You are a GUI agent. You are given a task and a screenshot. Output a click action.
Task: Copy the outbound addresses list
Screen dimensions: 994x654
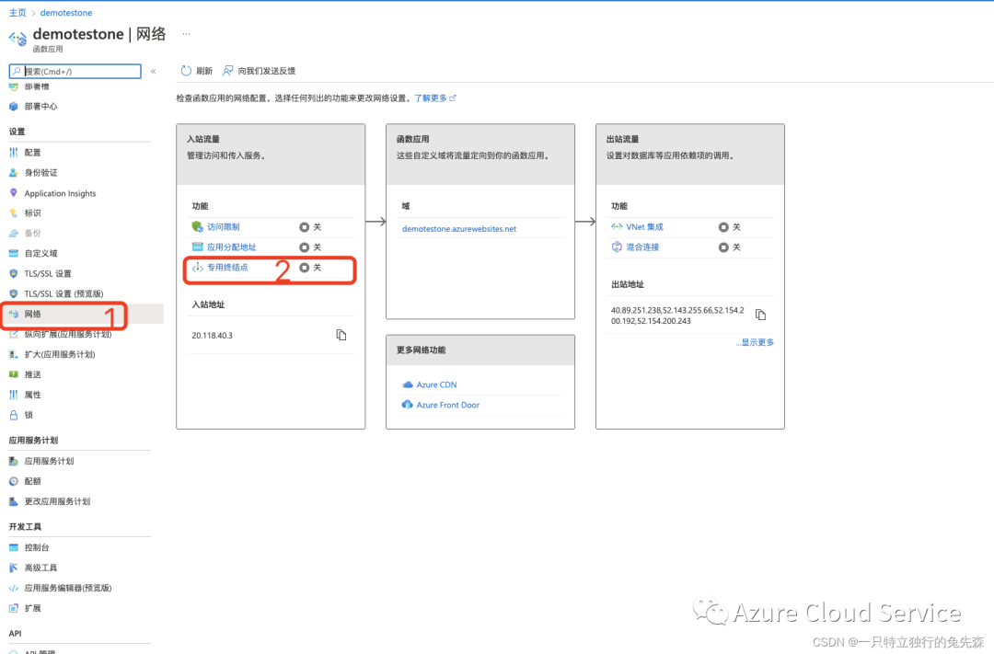761,315
